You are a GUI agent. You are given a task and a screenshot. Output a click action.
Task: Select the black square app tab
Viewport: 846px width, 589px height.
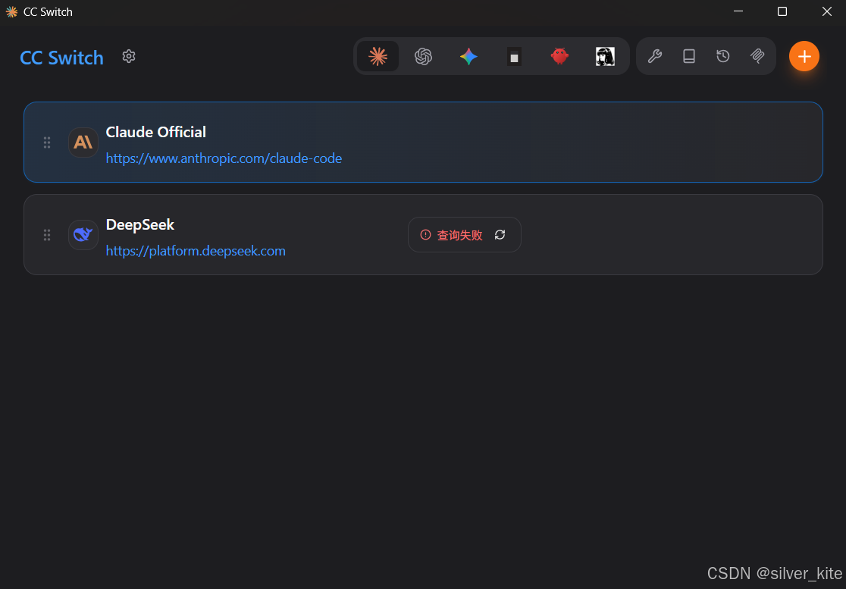514,56
